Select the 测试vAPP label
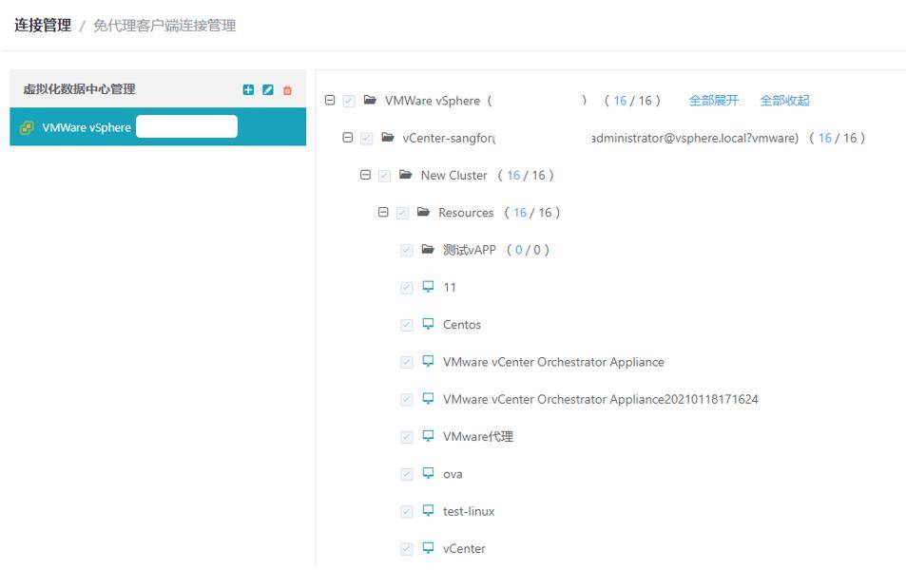The image size is (906, 588). (470, 250)
